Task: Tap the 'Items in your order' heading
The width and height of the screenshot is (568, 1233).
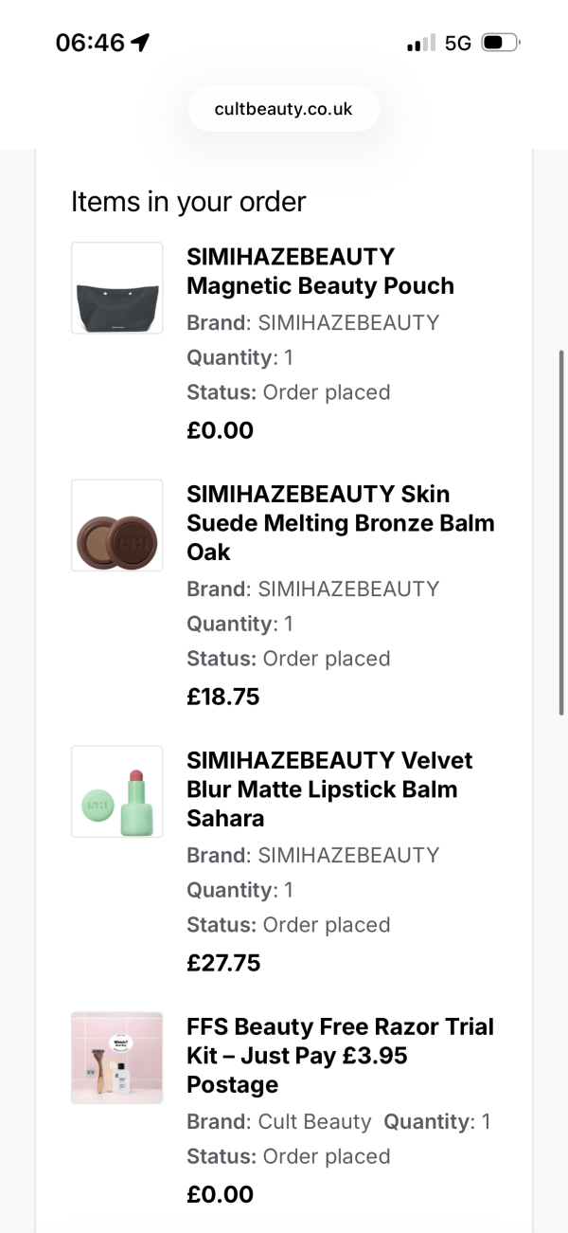Action: (188, 202)
